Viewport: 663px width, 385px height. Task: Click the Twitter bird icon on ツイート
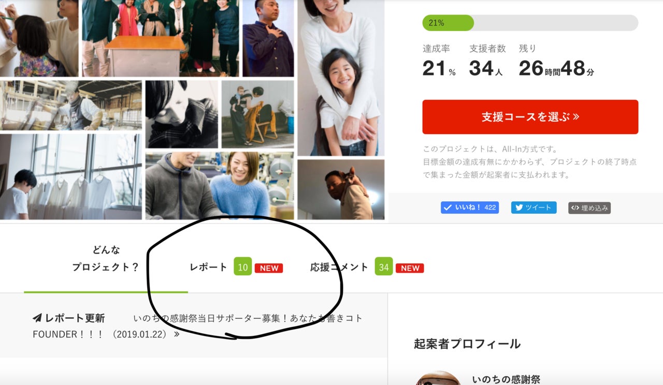pos(518,208)
